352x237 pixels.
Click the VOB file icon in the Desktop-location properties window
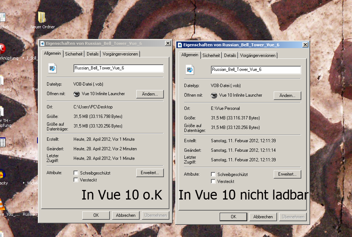(x=52, y=68)
